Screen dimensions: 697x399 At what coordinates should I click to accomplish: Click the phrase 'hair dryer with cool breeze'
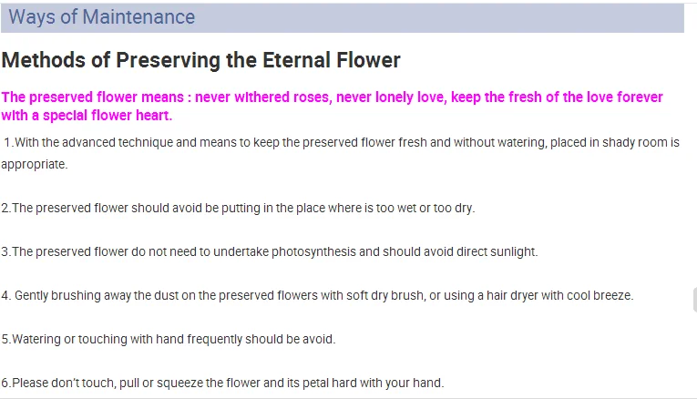[x=559, y=295]
